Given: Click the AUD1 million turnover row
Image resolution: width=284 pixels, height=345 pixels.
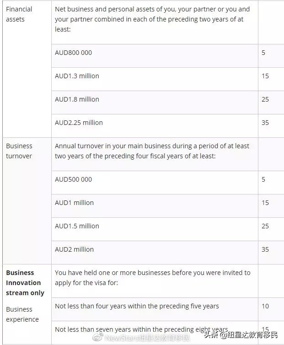Looking at the screenshot, I should (74, 203).
